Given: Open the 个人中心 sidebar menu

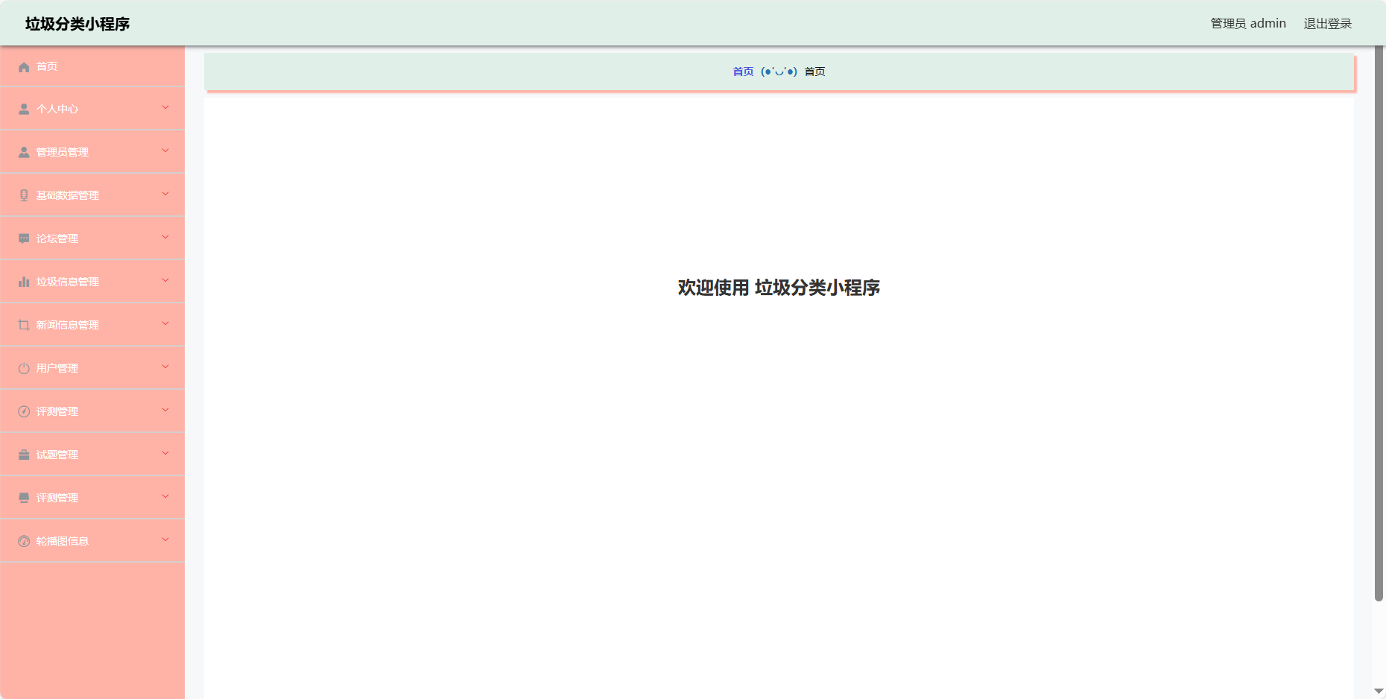Looking at the screenshot, I should 92,109.
